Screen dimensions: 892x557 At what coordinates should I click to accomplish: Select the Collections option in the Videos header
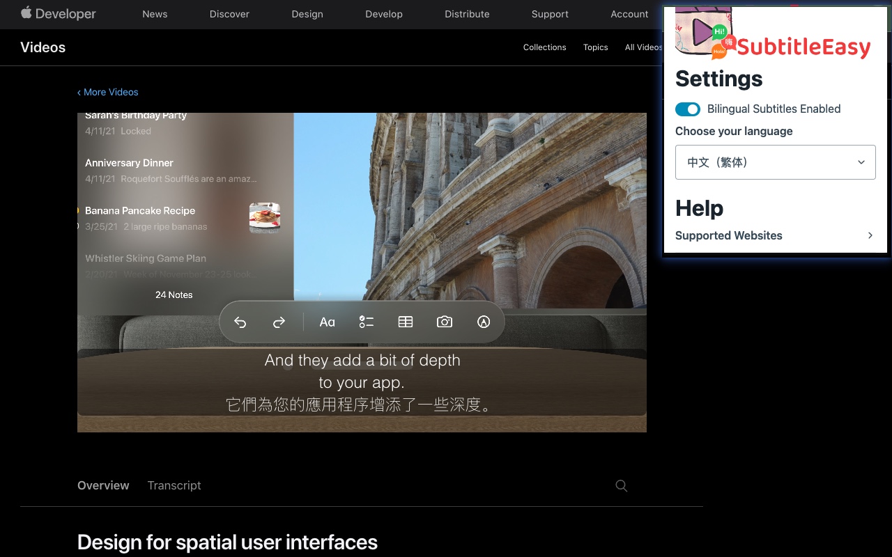tap(544, 47)
